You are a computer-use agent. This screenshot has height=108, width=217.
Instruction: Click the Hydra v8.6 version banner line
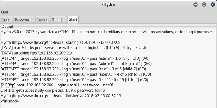pyautogui.click(x=107, y=32)
